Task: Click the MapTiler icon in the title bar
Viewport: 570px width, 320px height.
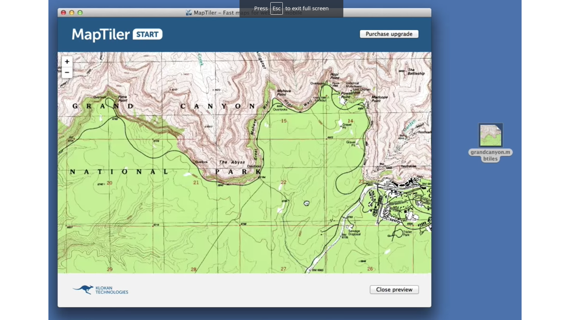Action: [189, 12]
